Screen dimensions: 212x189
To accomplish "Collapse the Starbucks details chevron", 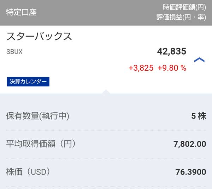I will click(x=199, y=60).
